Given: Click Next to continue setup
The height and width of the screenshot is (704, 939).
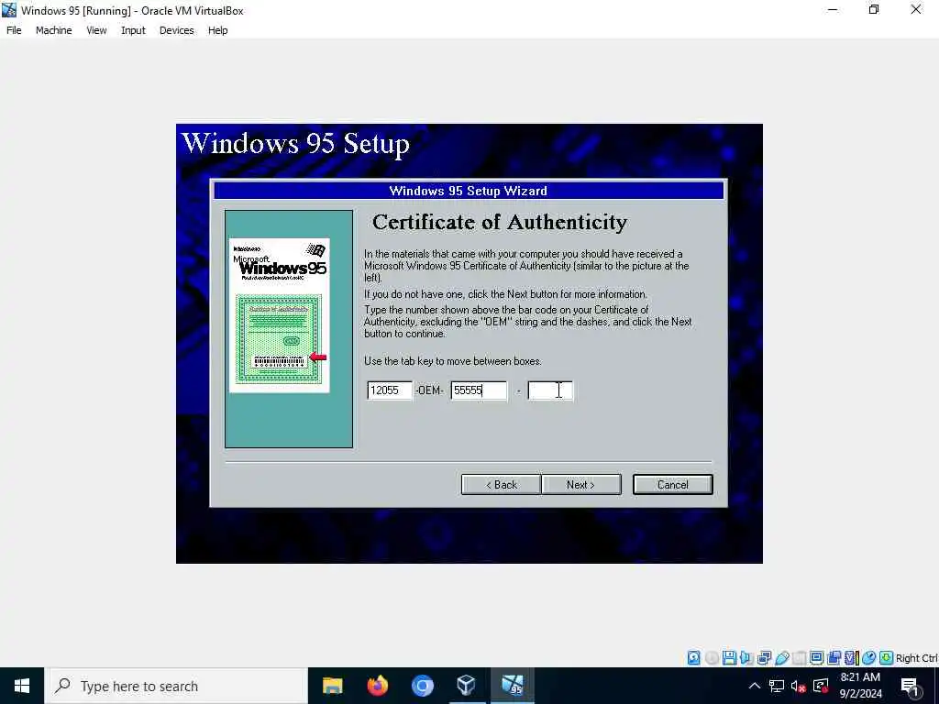Looking at the screenshot, I should pos(580,484).
